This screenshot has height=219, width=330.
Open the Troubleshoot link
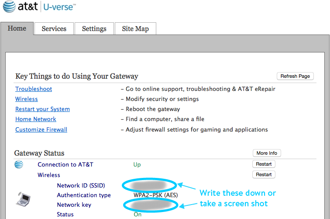tap(34, 89)
